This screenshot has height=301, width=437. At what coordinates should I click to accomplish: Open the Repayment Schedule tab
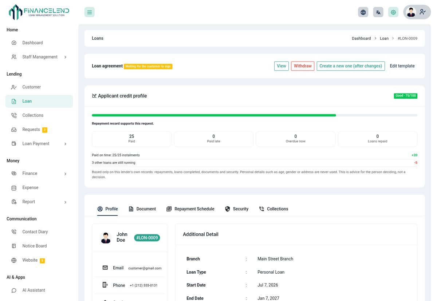tap(190, 209)
